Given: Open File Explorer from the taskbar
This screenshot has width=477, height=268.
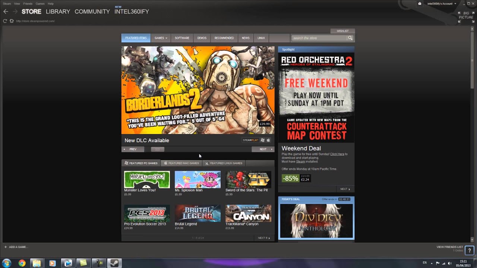Looking at the screenshot, I should coord(37,263).
